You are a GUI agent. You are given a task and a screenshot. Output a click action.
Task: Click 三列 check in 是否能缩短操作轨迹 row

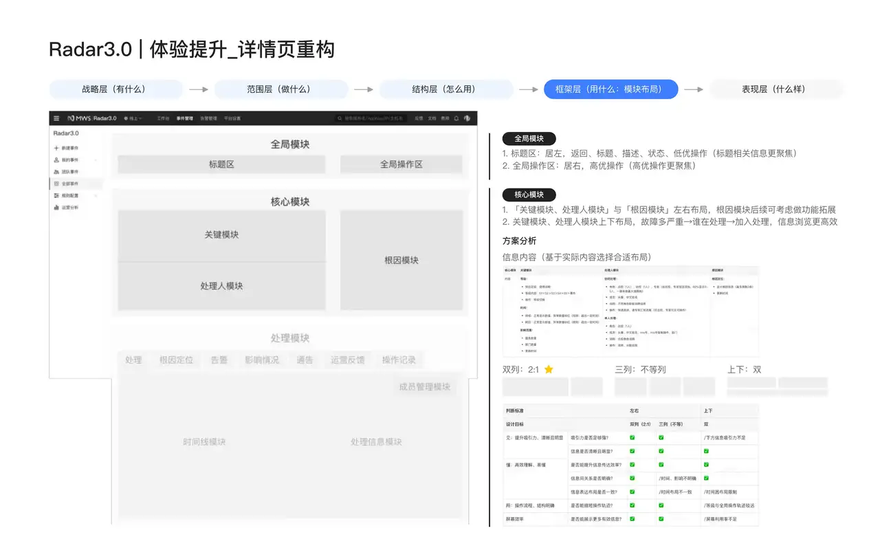coord(661,505)
